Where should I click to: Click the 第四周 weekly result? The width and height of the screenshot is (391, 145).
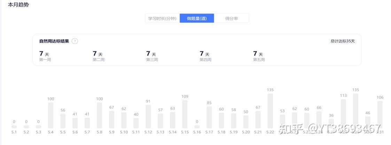click(205, 56)
